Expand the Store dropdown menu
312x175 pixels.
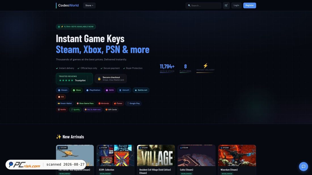click(x=89, y=5)
